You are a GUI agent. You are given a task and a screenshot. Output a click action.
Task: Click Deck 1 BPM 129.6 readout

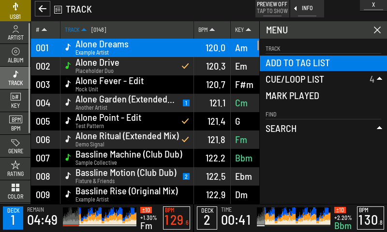(x=177, y=218)
